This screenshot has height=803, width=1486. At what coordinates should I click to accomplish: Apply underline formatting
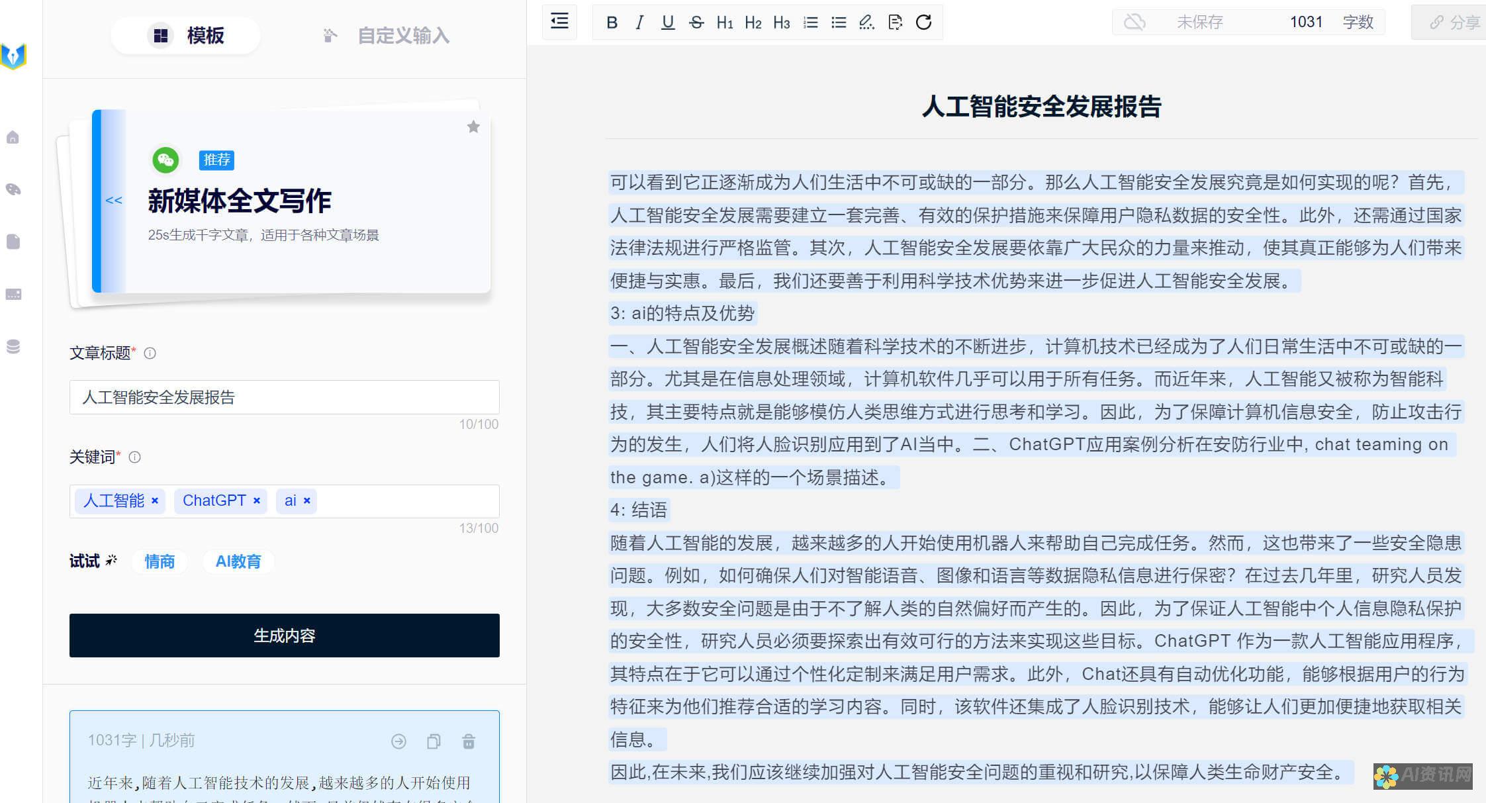tap(668, 23)
